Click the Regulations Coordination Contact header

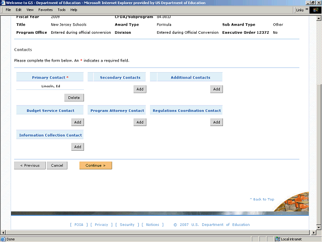click(x=187, y=110)
